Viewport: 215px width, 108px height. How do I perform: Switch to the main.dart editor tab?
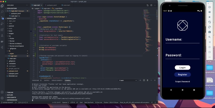coord(66,5)
